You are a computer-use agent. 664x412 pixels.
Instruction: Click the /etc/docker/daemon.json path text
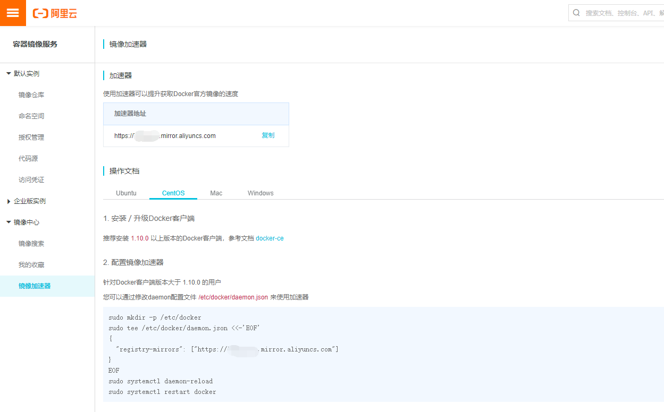(233, 297)
